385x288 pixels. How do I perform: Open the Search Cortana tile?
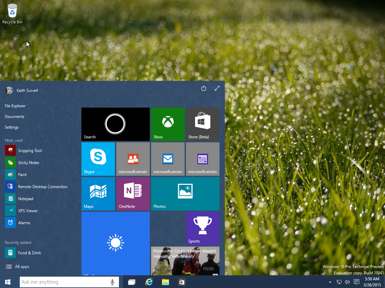115,124
